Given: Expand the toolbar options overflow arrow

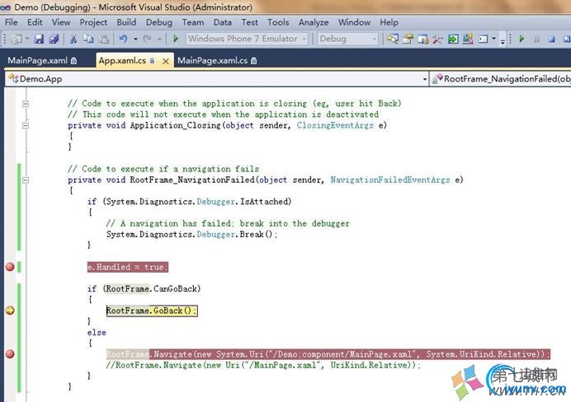Looking at the screenshot, I should point(503,40).
